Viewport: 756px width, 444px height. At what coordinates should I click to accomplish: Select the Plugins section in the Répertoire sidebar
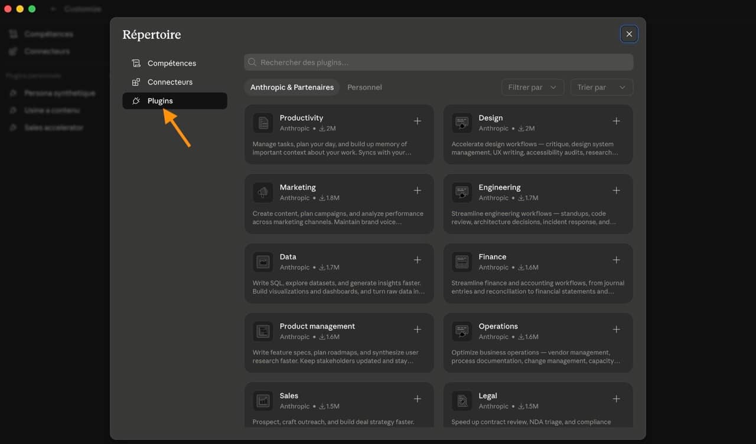pyautogui.click(x=174, y=101)
